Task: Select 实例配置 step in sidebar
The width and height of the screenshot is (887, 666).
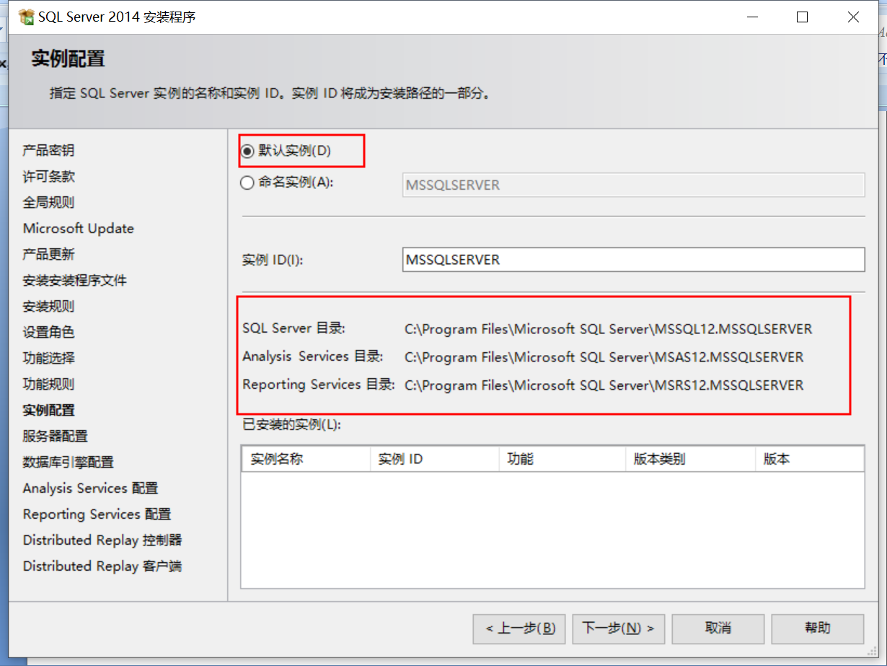Action: pos(48,411)
